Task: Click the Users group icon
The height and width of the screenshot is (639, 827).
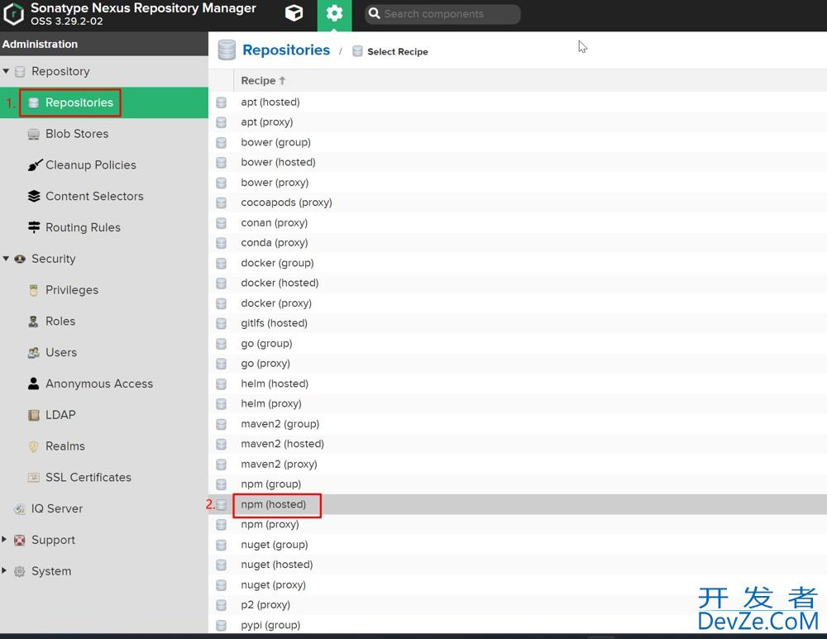Action: 33,352
